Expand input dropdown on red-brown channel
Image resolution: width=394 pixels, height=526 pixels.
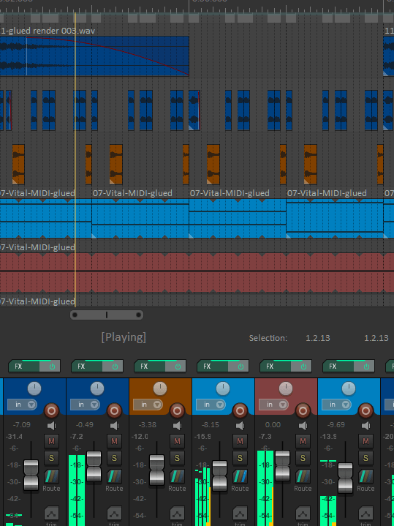coord(273,405)
